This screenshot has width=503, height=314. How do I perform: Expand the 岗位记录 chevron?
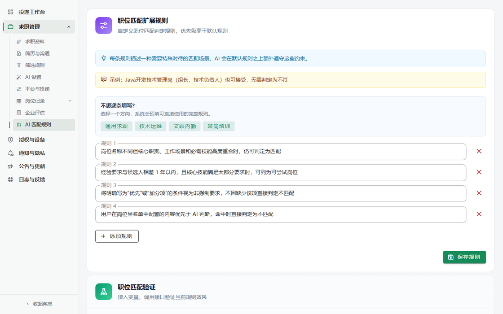coord(70,101)
